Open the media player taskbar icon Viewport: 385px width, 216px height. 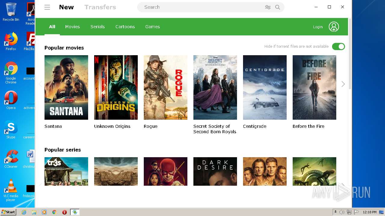tap(44, 212)
